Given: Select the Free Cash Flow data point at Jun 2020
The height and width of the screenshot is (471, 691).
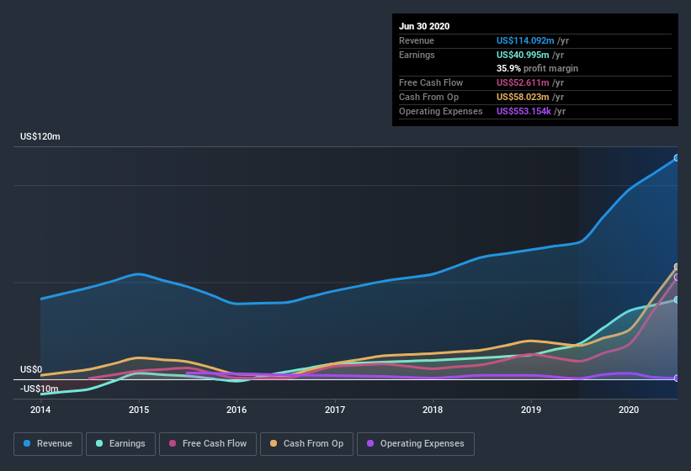Looking at the screenshot, I should click(x=677, y=278).
